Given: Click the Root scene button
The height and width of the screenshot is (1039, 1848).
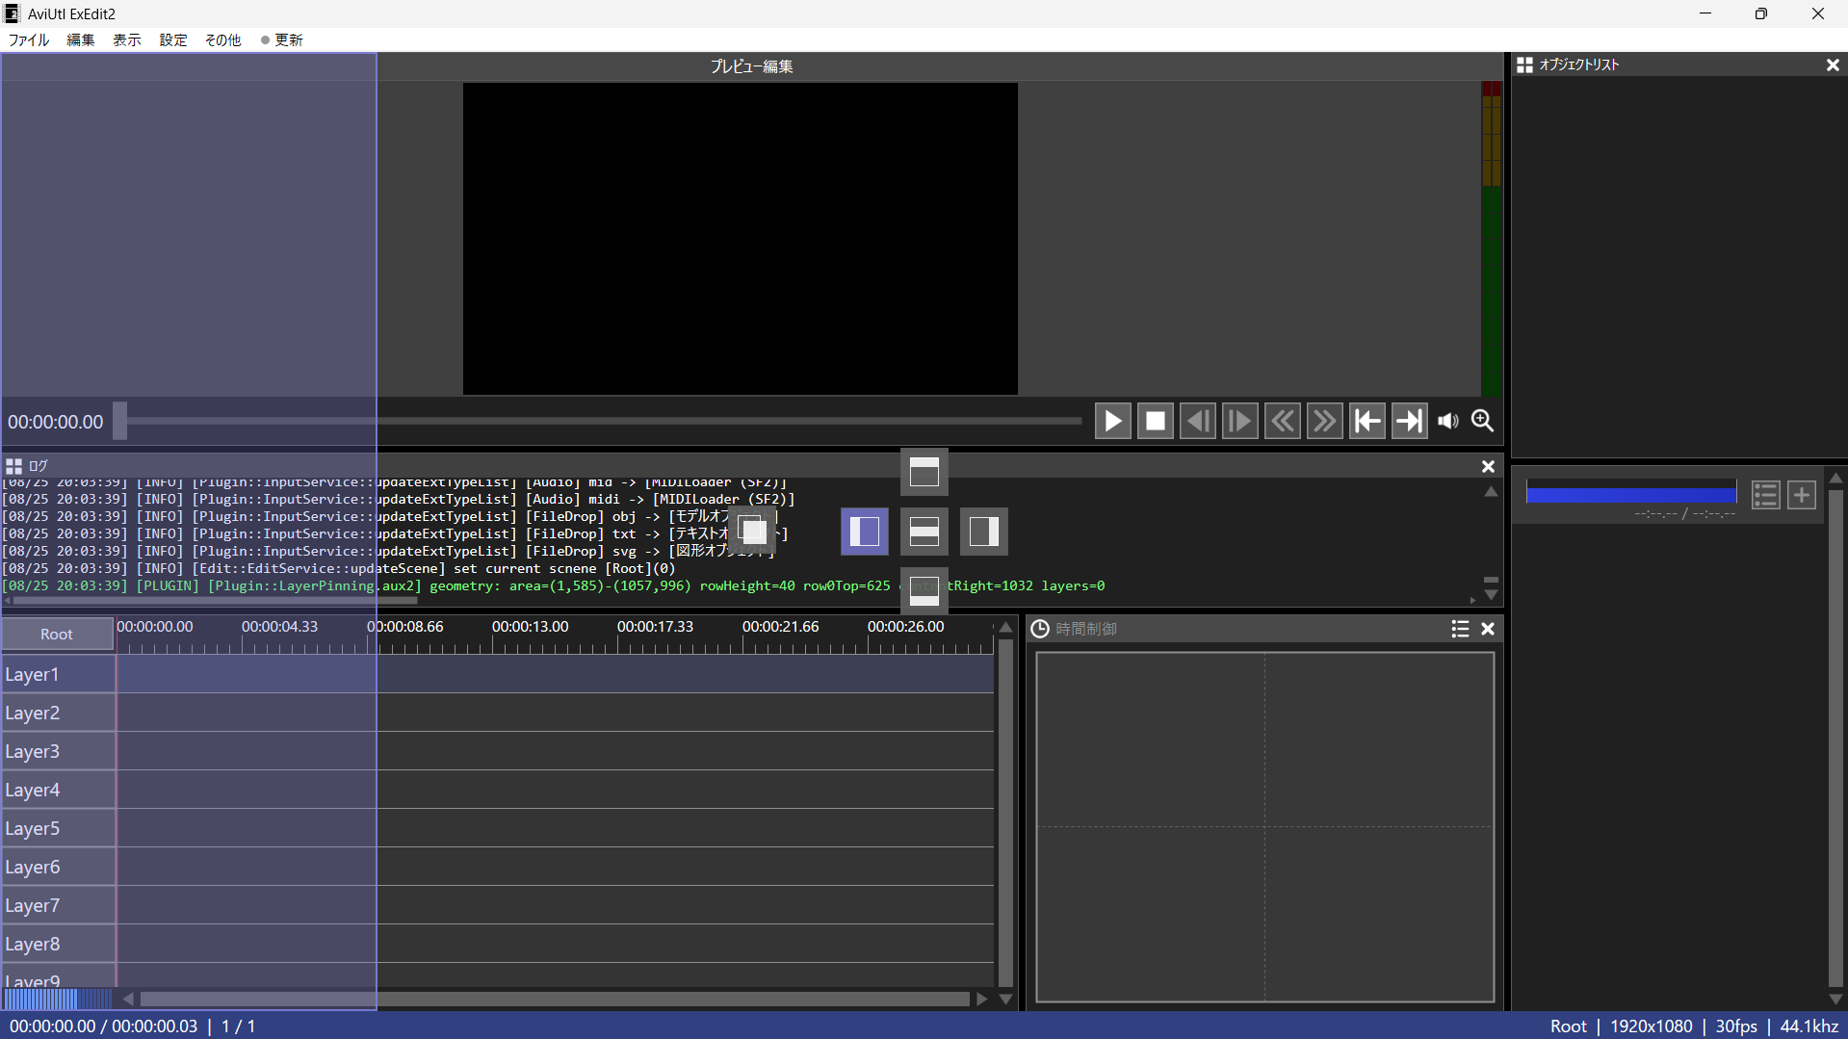Looking at the screenshot, I should pos(57,634).
